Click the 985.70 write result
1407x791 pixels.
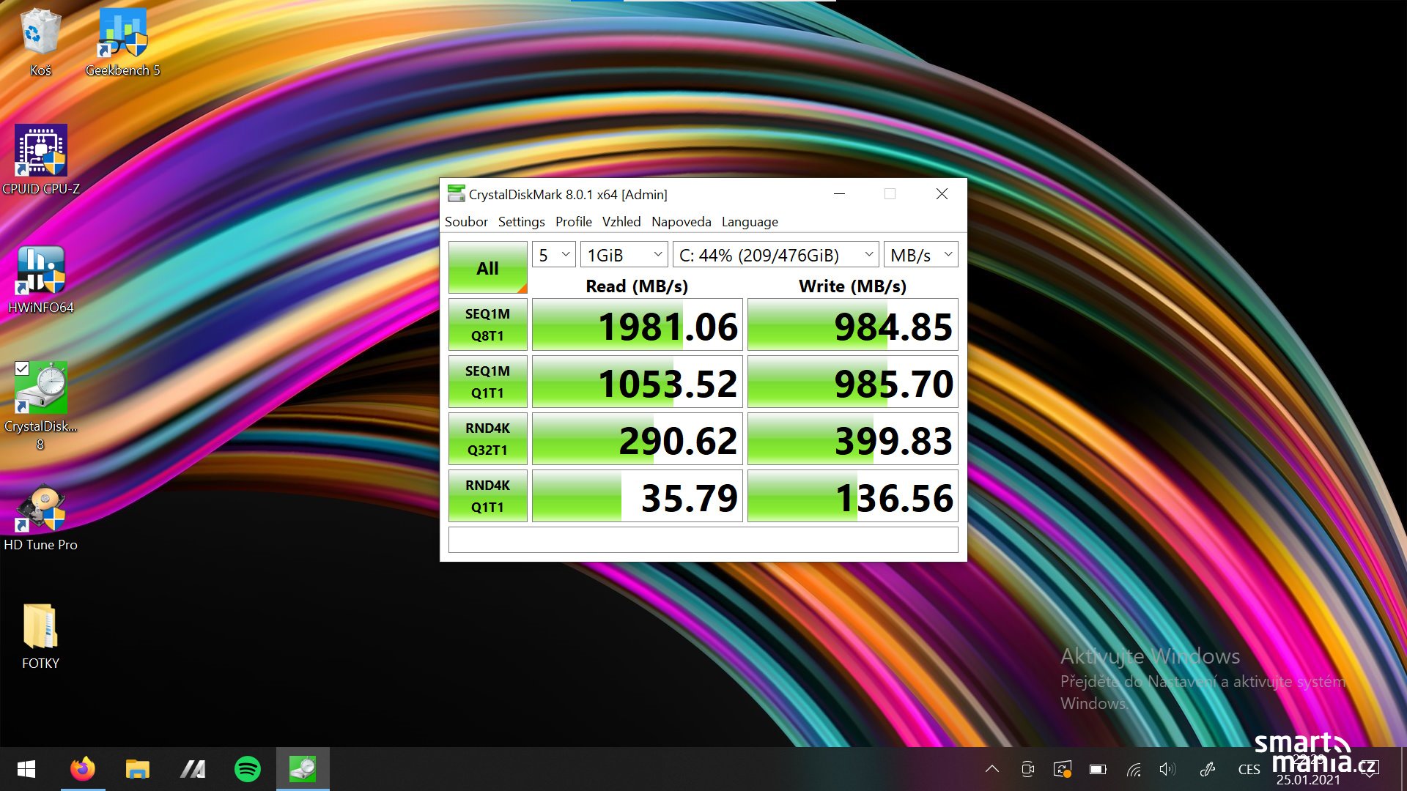click(853, 382)
